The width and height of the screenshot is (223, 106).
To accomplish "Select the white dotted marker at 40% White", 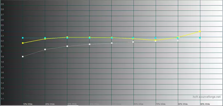I will pyautogui.click(x=89, y=44).
